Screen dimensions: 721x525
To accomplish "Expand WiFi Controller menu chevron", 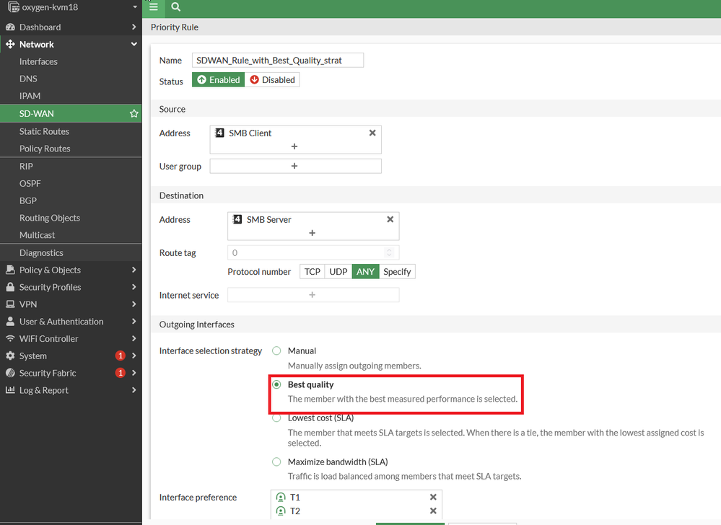I will 134,338.
